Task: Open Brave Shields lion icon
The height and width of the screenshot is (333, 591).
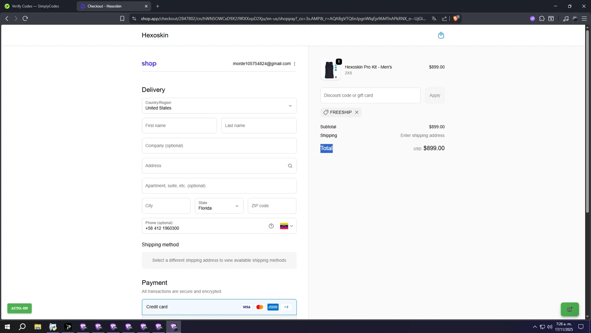Action: tap(456, 18)
